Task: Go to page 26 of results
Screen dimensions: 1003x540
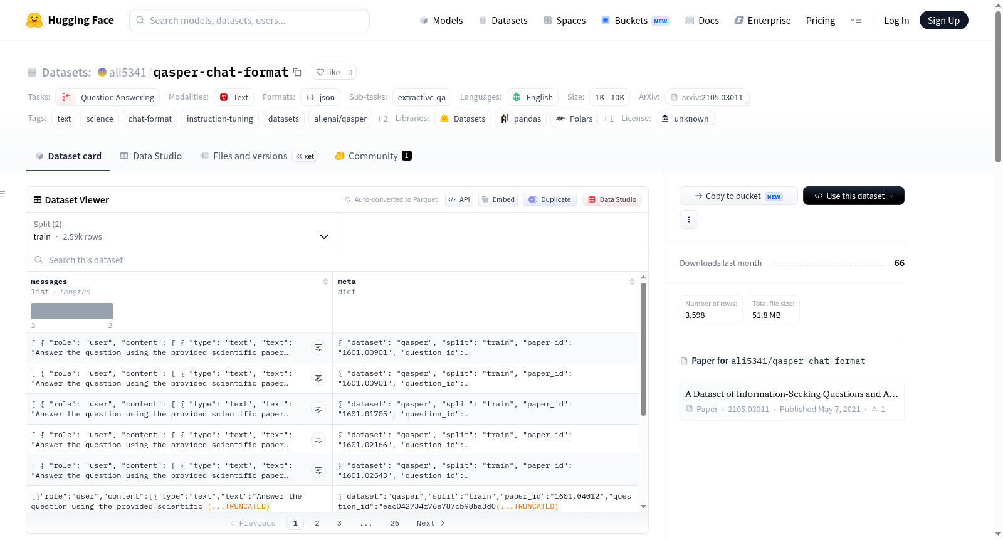Action: point(394,523)
